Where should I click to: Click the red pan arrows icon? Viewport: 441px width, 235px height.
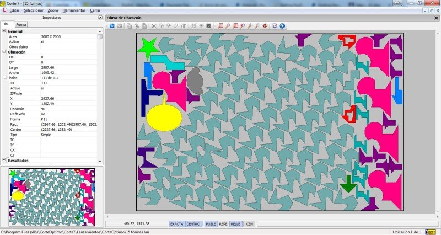click(x=265, y=26)
